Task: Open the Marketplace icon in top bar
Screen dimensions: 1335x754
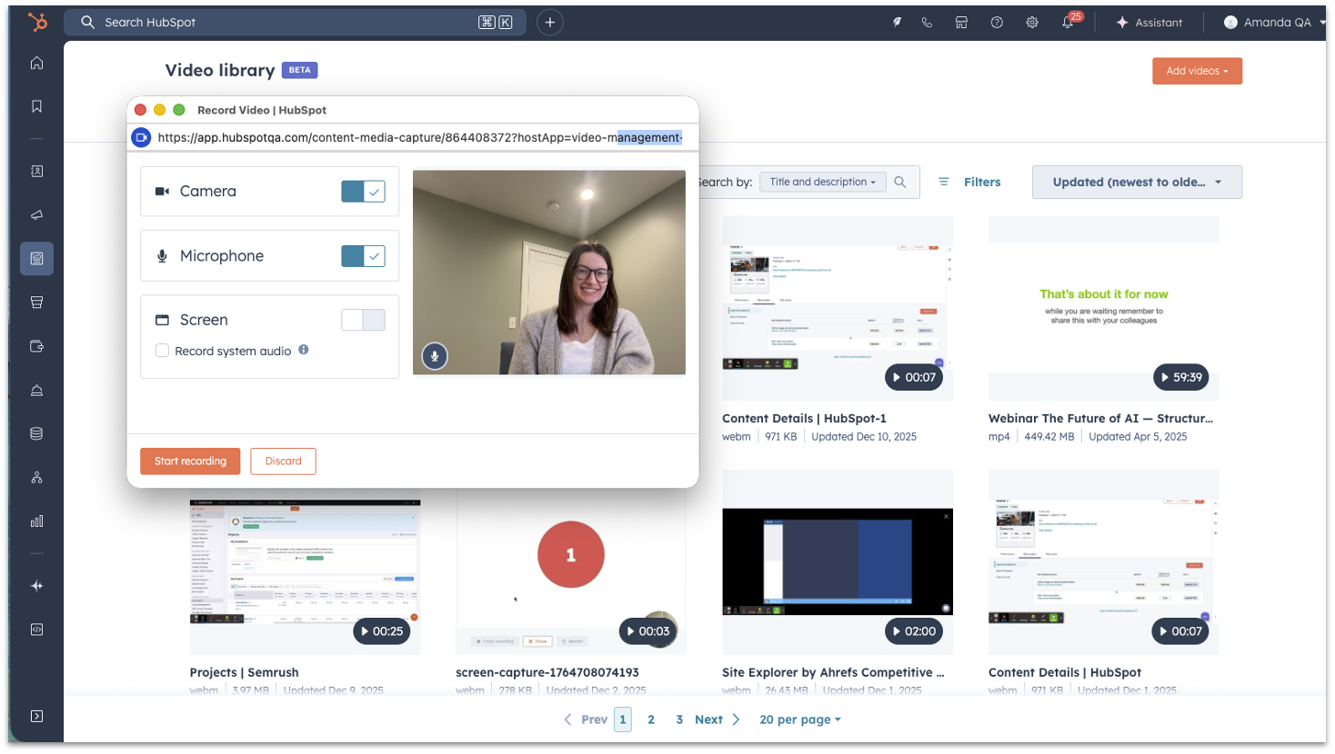Action: click(961, 23)
